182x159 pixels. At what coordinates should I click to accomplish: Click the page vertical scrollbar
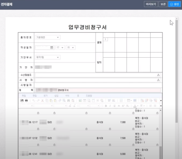177,71
